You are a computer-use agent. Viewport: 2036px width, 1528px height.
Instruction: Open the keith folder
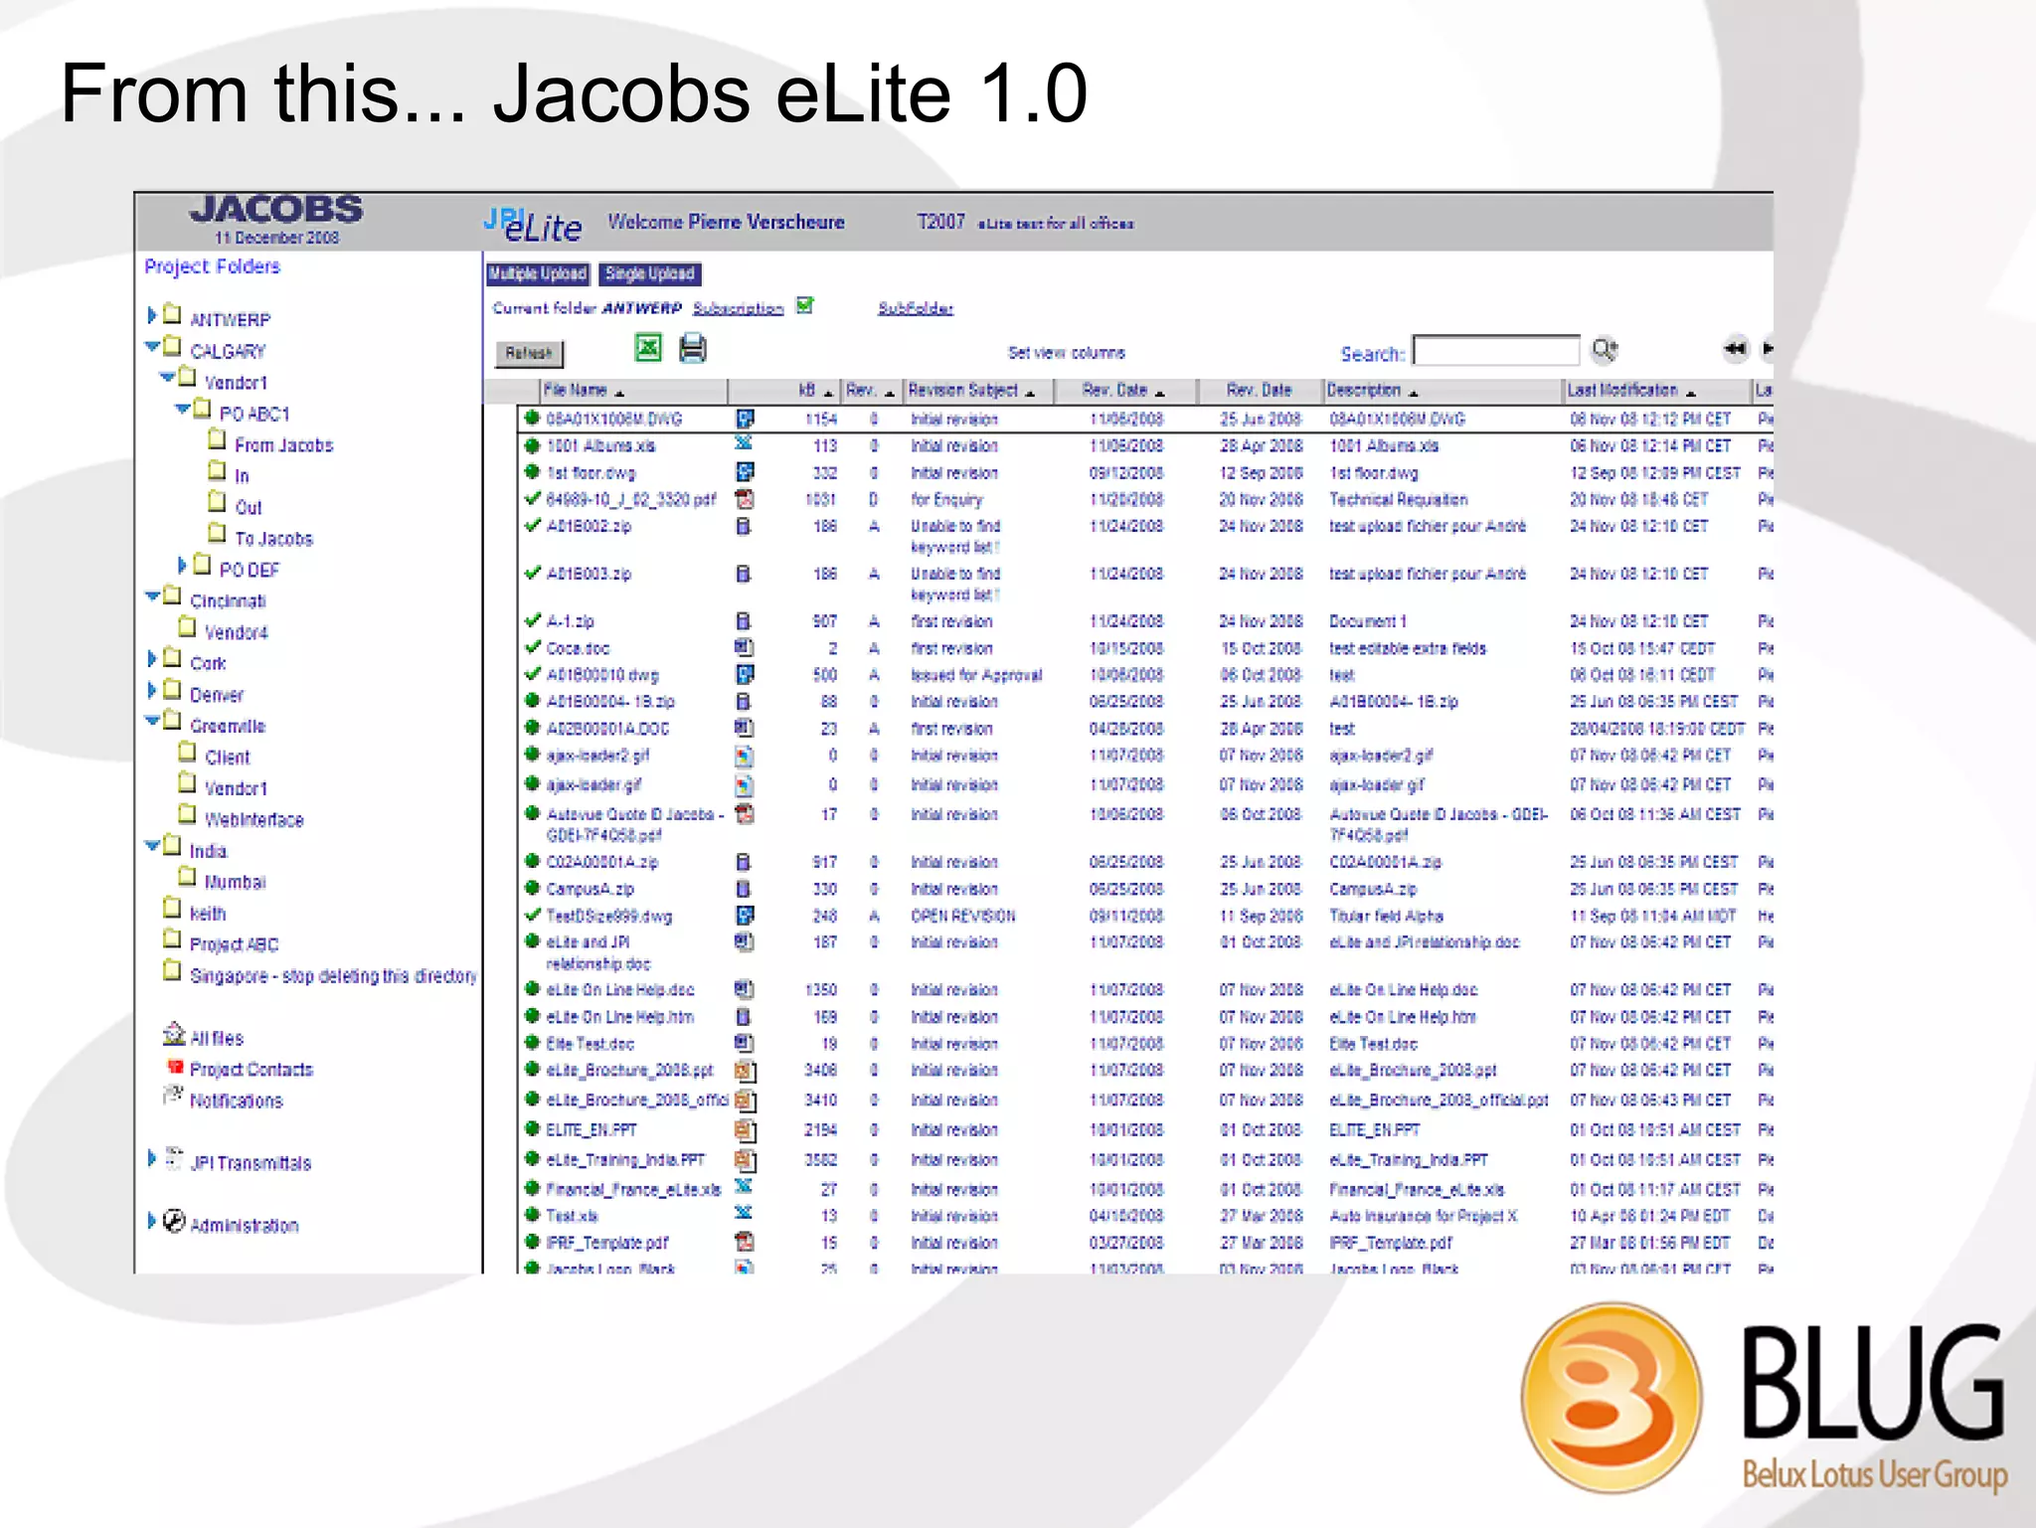208,914
